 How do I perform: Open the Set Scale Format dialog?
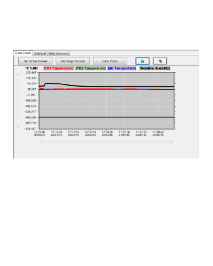(35, 61)
